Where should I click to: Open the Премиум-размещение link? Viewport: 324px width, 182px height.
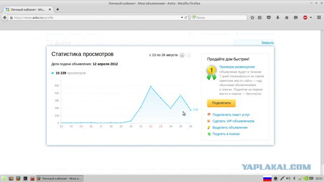pyautogui.click(x=237, y=67)
